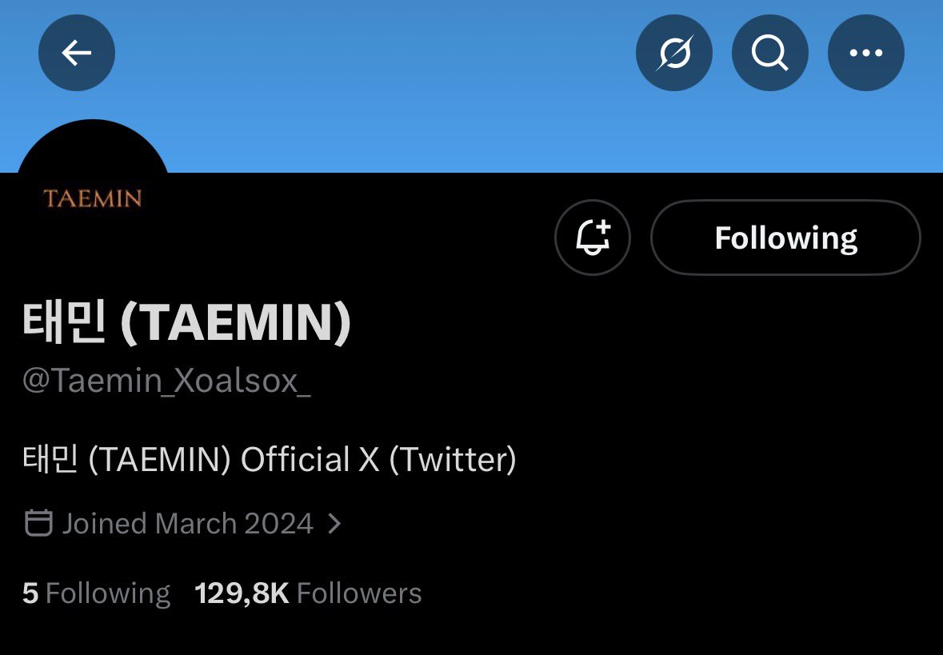Screen dimensions: 943x655
Task: Go back using the arrow button
Action: (77, 54)
